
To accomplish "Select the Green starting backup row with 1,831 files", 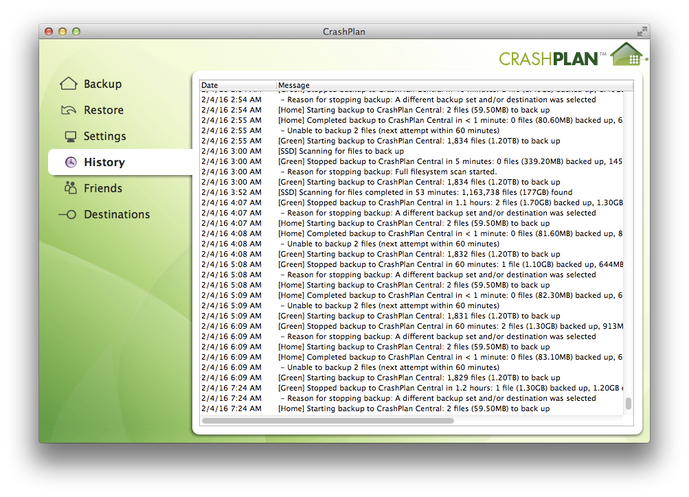I will [x=411, y=316].
